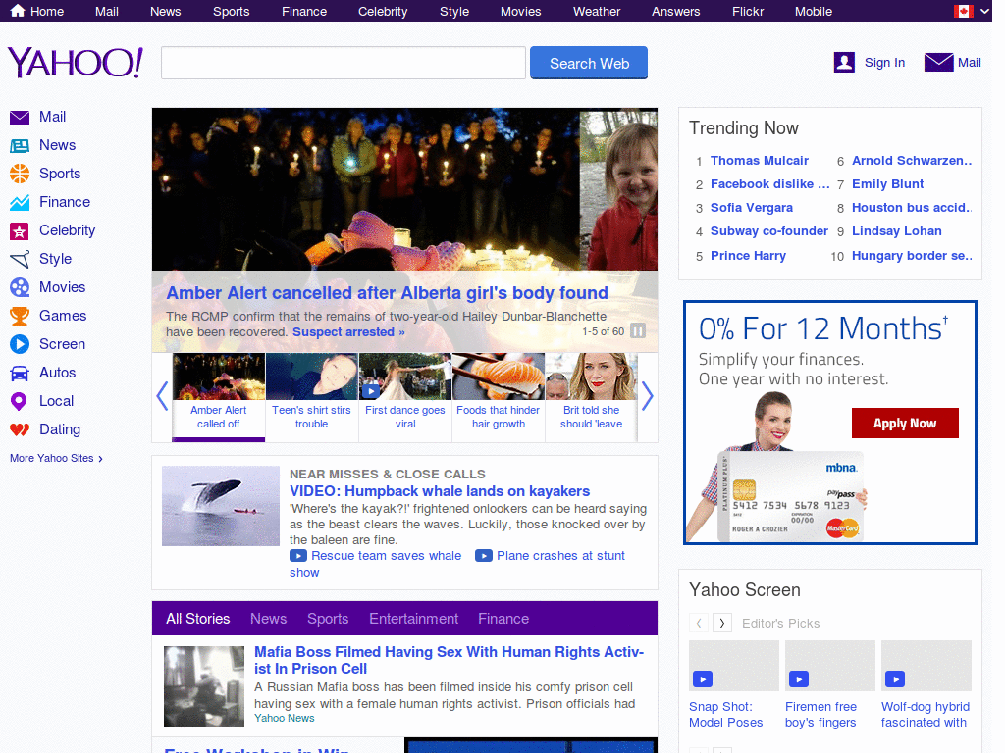Select Foods that hinder hair growth thumbnail

pyautogui.click(x=498, y=397)
